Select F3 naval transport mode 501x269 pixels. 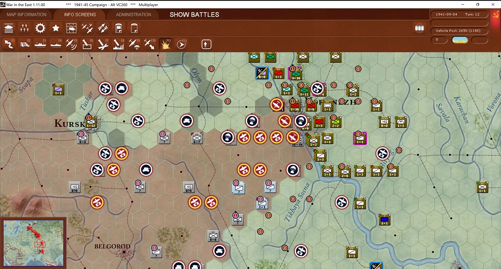(x=40, y=45)
